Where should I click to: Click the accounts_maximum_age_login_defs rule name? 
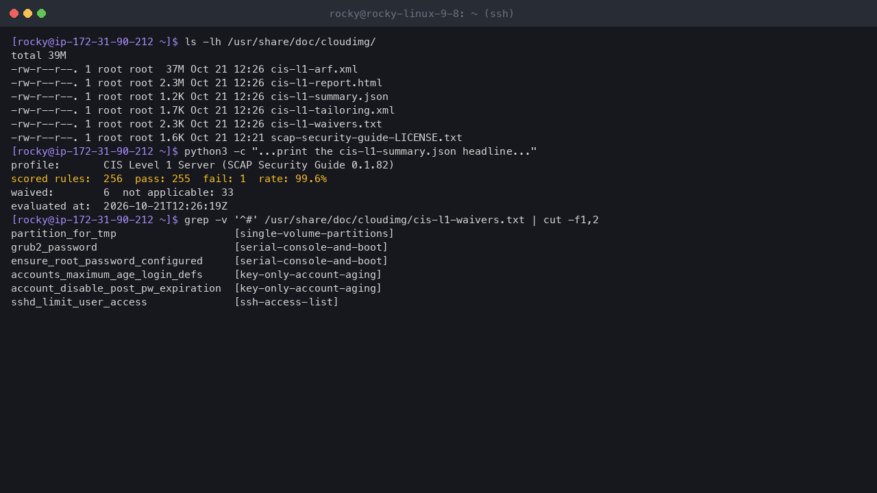point(107,275)
